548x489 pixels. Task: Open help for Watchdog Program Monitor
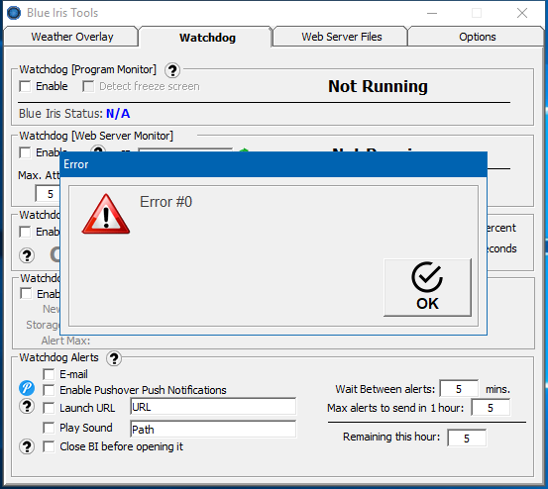point(172,70)
